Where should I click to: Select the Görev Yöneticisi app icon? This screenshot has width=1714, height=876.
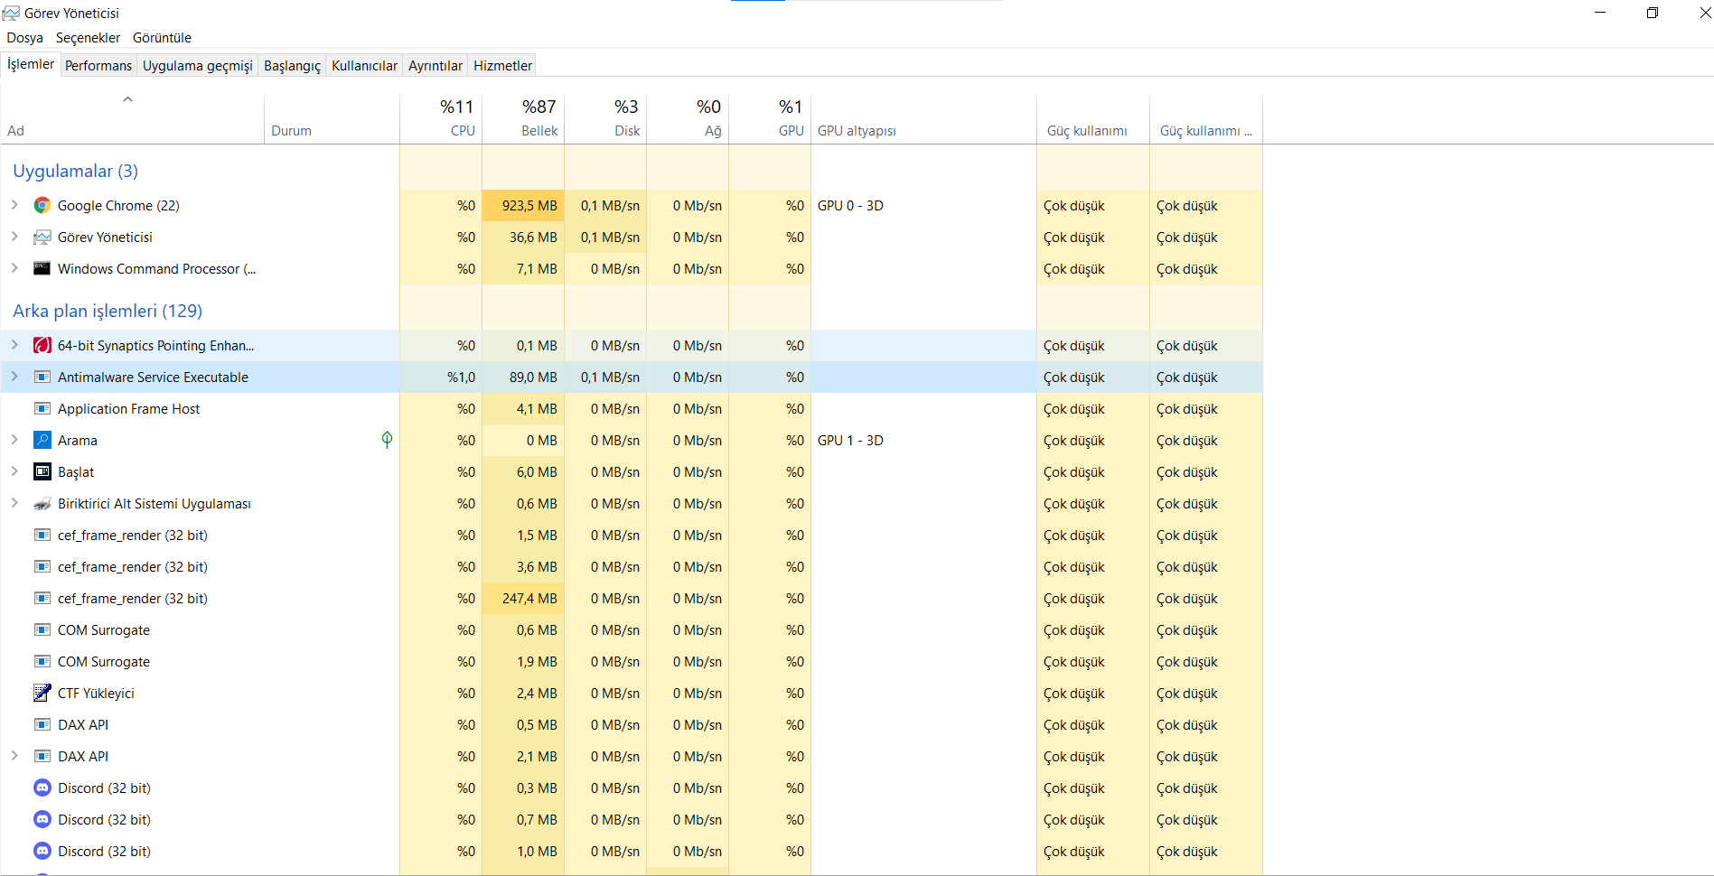tap(42, 238)
